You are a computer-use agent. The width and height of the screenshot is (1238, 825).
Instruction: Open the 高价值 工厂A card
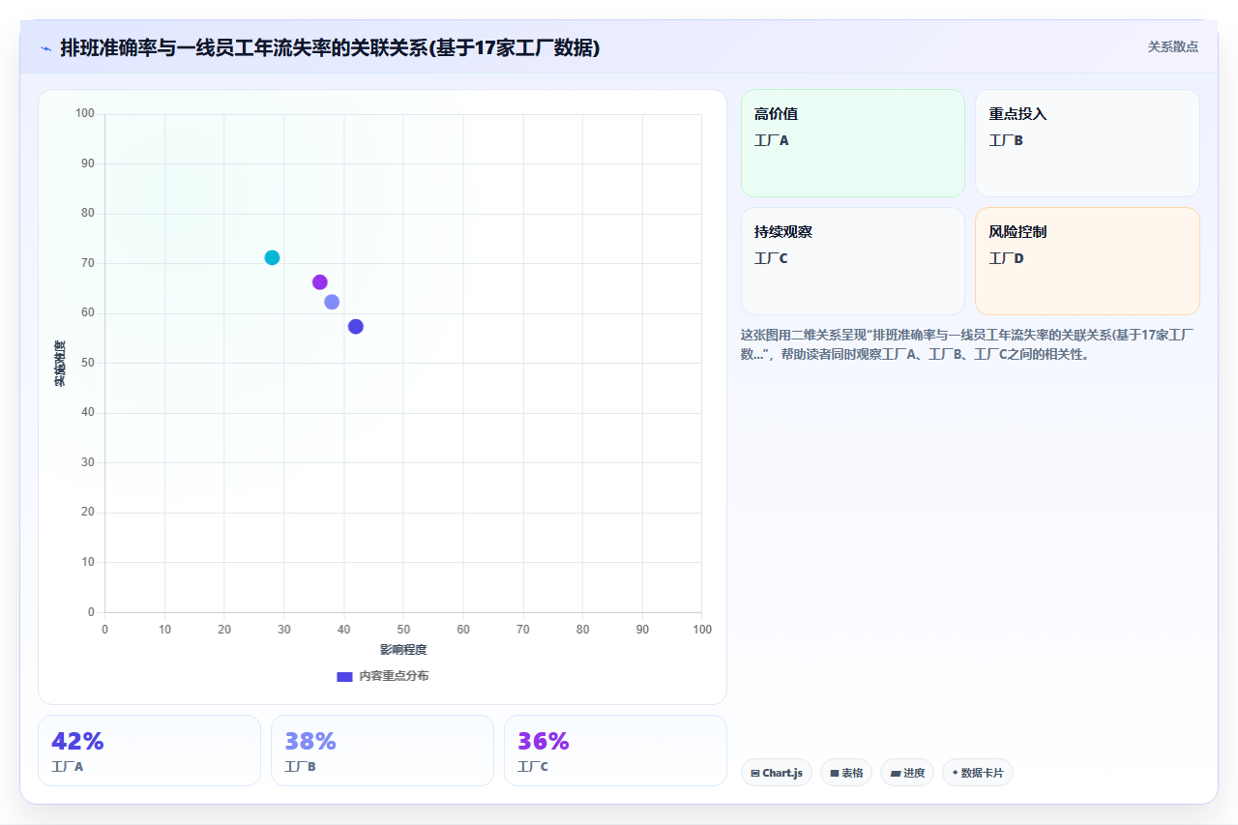(853, 143)
